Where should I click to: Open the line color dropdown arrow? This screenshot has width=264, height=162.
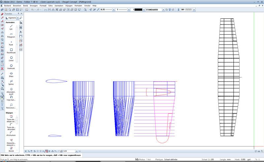pyautogui.click(x=144, y=10)
